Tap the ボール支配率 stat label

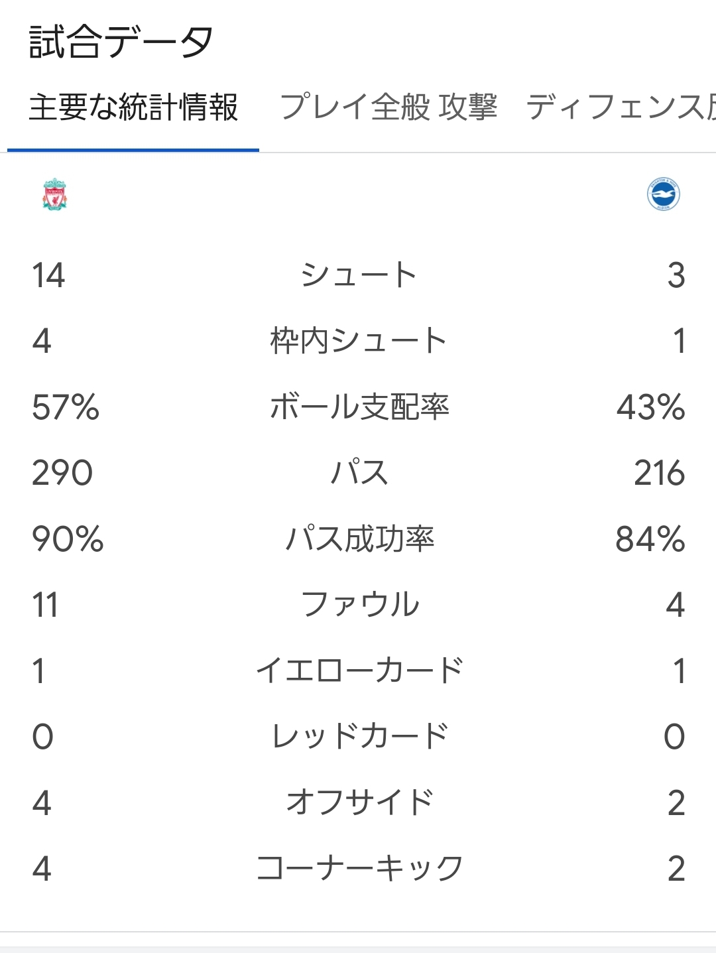[x=359, y=407]
